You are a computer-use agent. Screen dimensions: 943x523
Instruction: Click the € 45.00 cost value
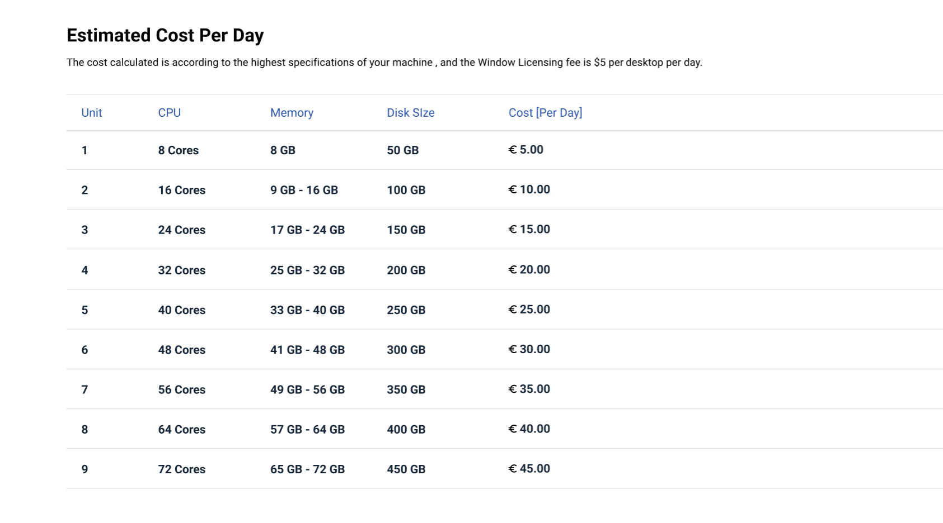(529, 469)
